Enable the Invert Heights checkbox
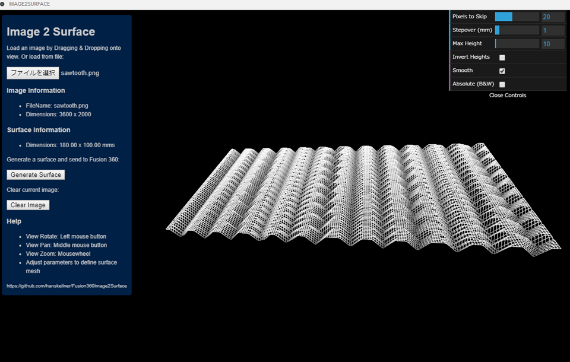 502,58
